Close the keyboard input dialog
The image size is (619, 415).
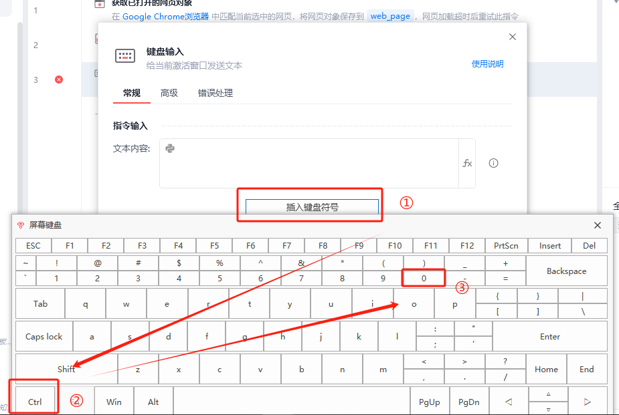pyautogui.click(x=513, y=37)
